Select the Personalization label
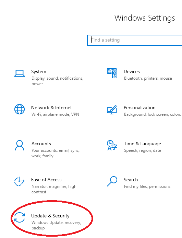This screenshot has height=238, width=182. tap(139, 107)
